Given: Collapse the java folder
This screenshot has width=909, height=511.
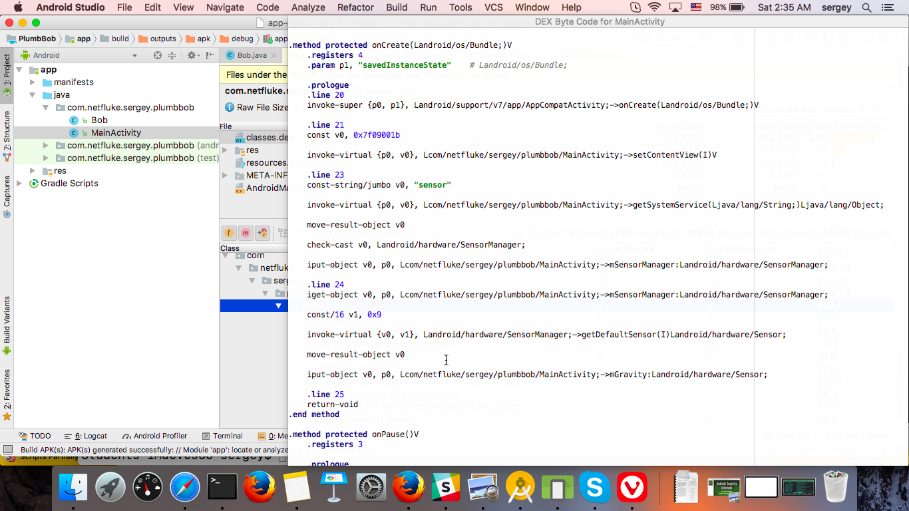Looking at the screenshot, I should (x=33, y=95).
